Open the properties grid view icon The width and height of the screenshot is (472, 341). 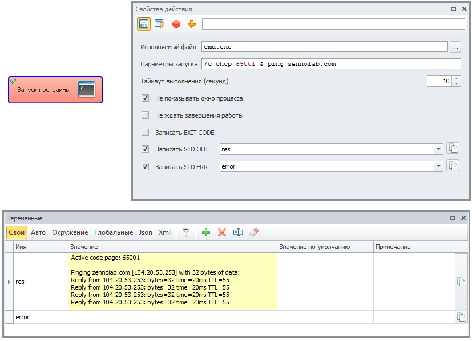[144, 24]
